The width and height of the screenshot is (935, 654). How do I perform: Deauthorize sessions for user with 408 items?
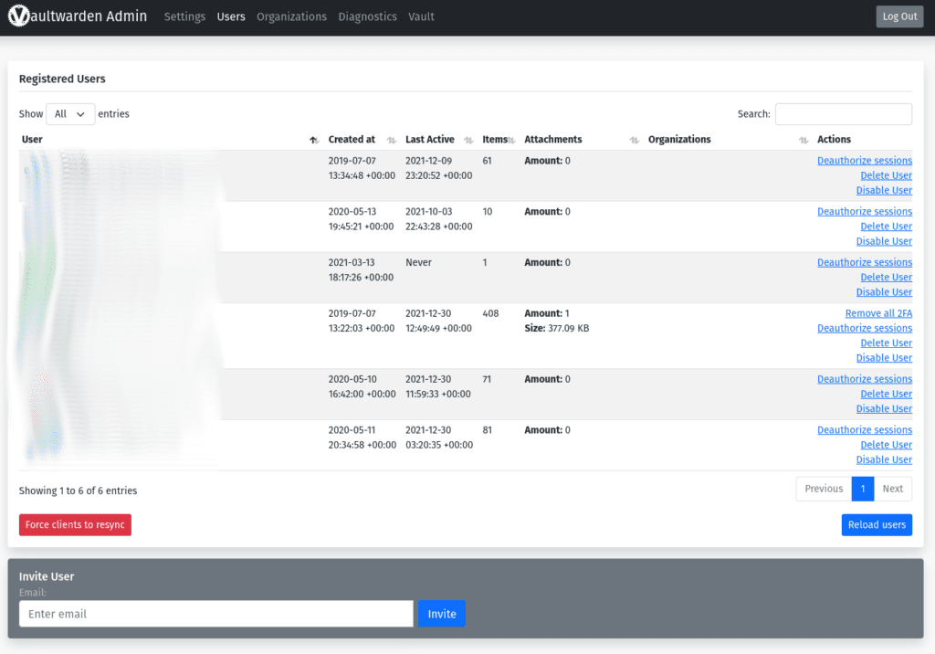865,328
